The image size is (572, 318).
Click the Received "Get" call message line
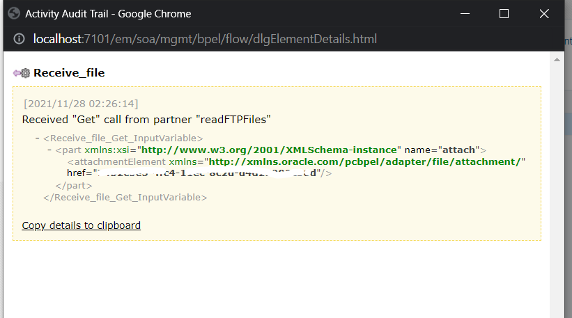tap(146, 120)
